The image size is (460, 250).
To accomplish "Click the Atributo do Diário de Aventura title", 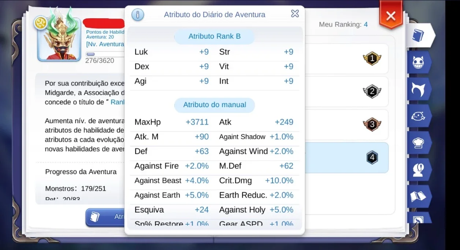I will [x=215, y=15].
